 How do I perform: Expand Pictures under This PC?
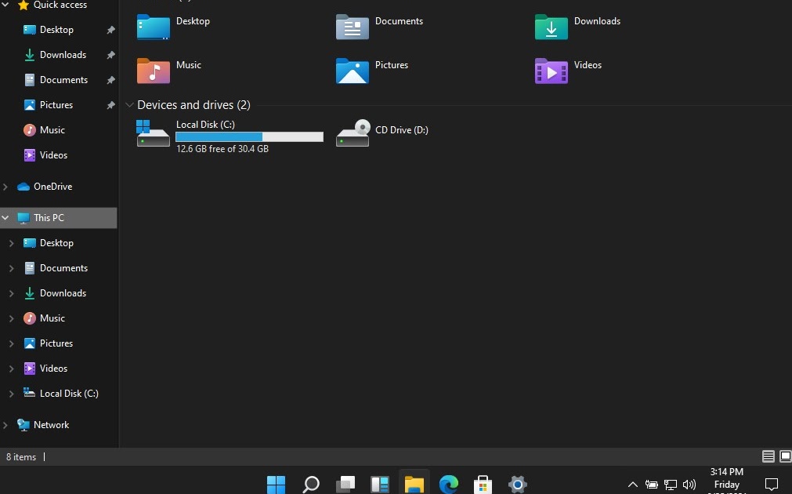click(x=12, y=343)
